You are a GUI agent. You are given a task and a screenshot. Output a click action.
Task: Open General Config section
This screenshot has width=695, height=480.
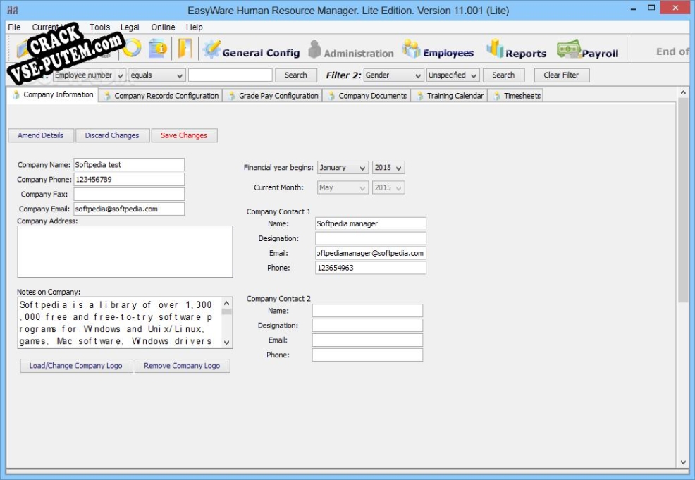[x=252, y=49]
